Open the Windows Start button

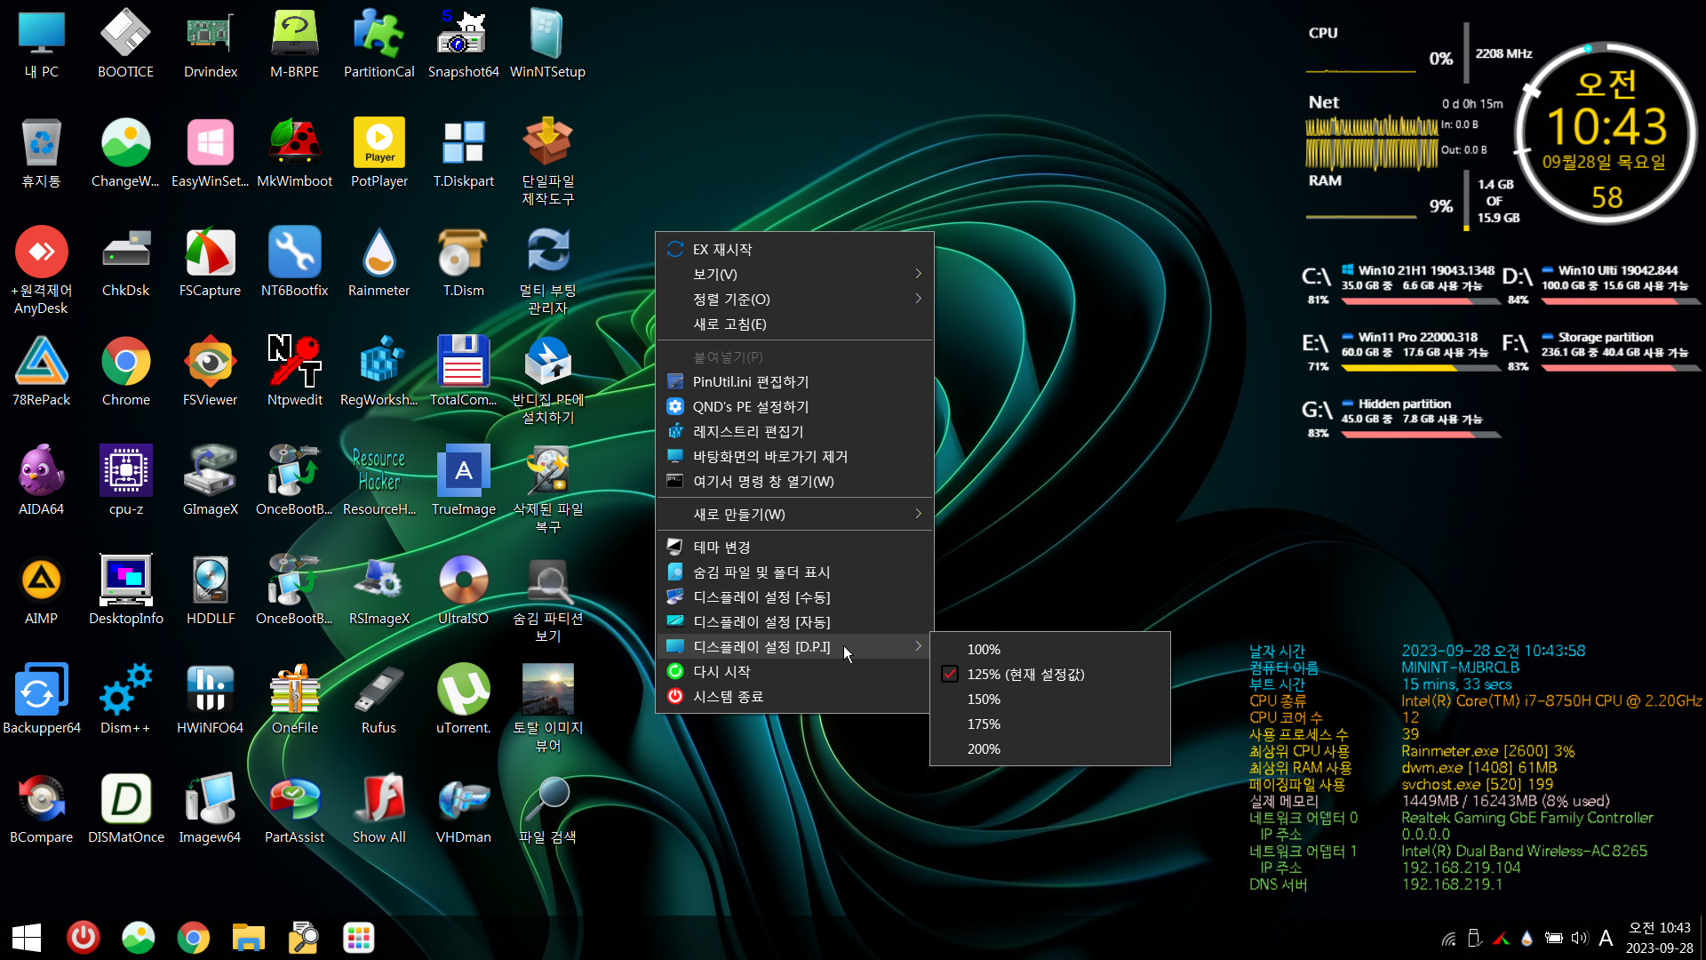point(27,938)
